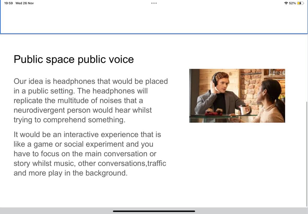Tap the Wi-Fi status icon

(286, 3)
